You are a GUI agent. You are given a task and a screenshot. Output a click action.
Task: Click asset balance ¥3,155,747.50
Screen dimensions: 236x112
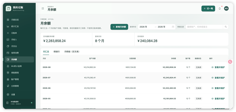coord(90,88)
